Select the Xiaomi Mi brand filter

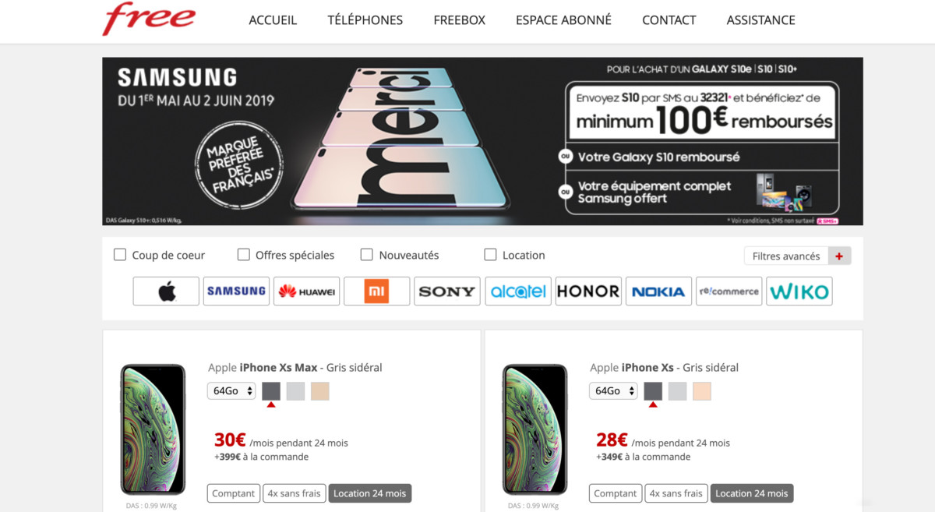(x=377, y=291)
